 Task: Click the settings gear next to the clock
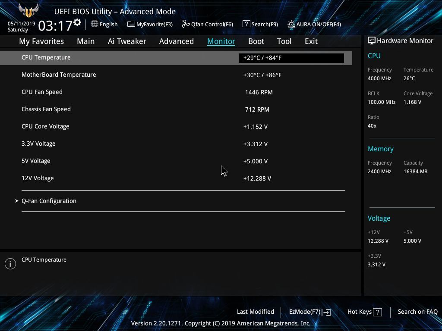pos(77,22)
